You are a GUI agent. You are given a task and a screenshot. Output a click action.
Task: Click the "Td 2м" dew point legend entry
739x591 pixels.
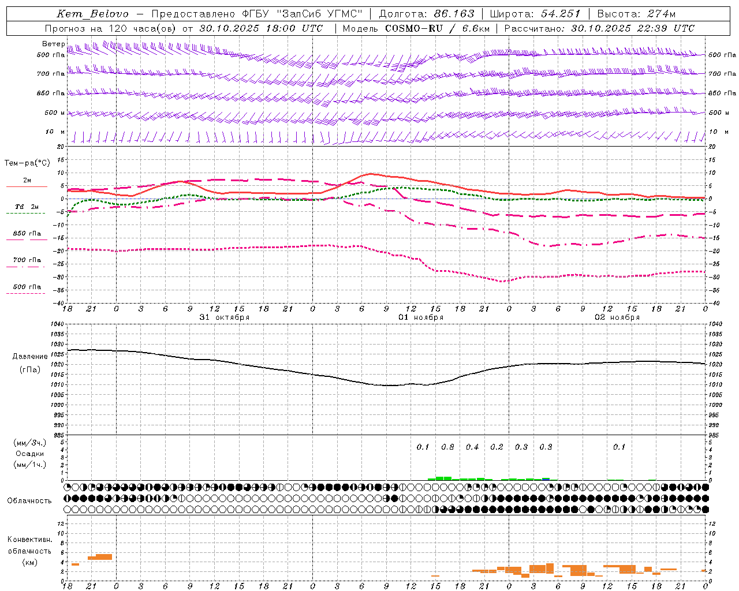pyautogui.click(x=27, y=207)
